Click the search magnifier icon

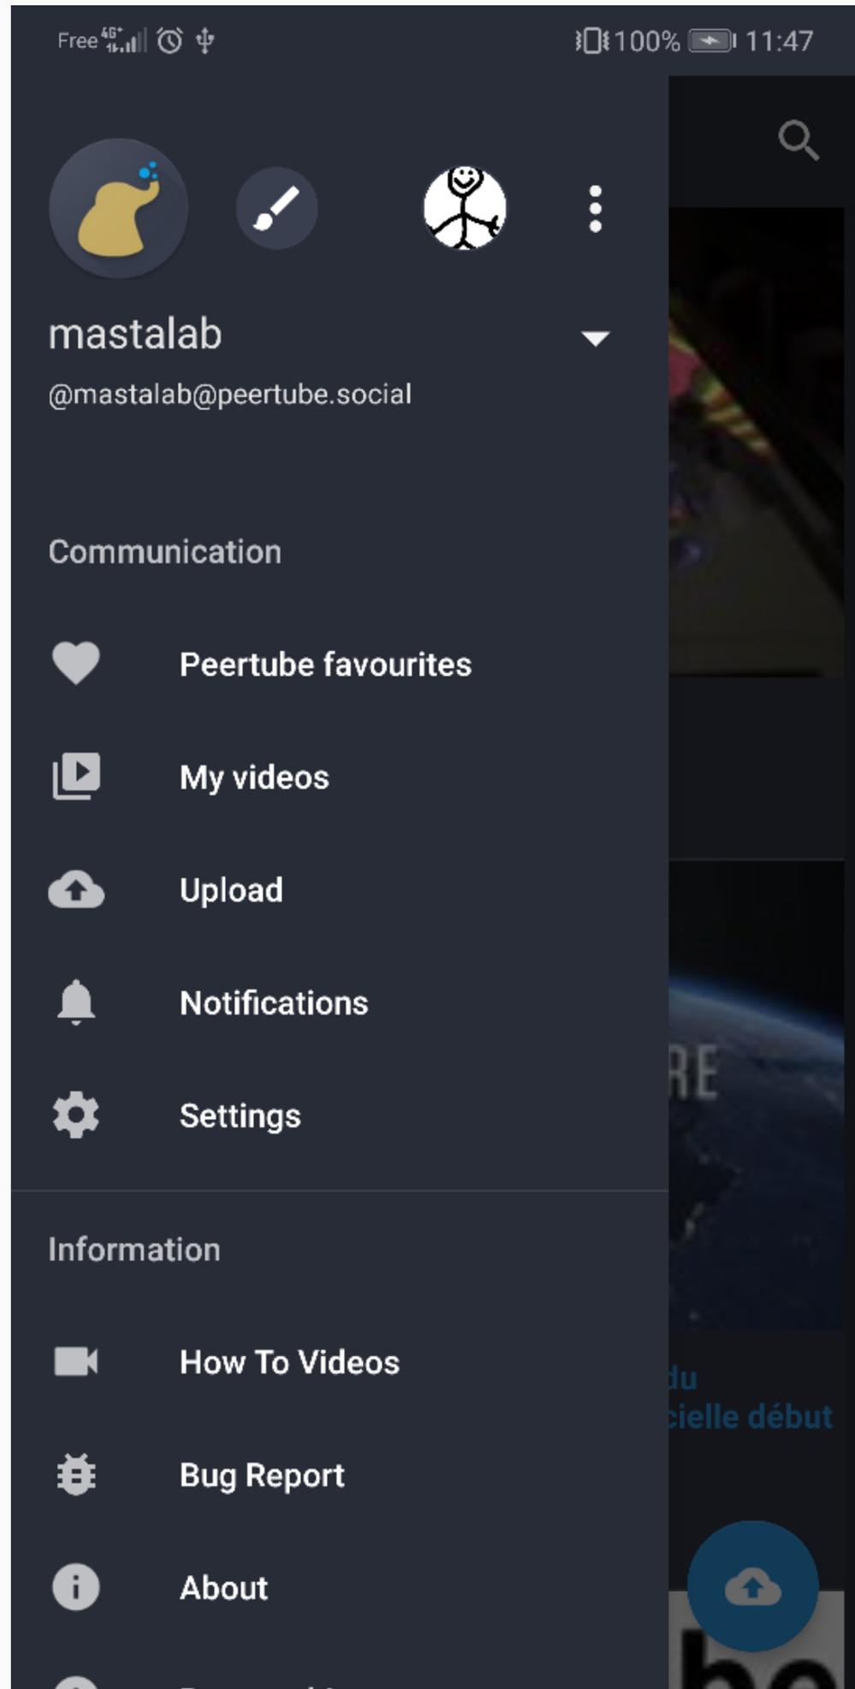tap(799, 140)
